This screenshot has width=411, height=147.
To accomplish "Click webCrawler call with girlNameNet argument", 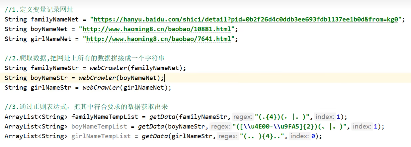I will [101, 88].
